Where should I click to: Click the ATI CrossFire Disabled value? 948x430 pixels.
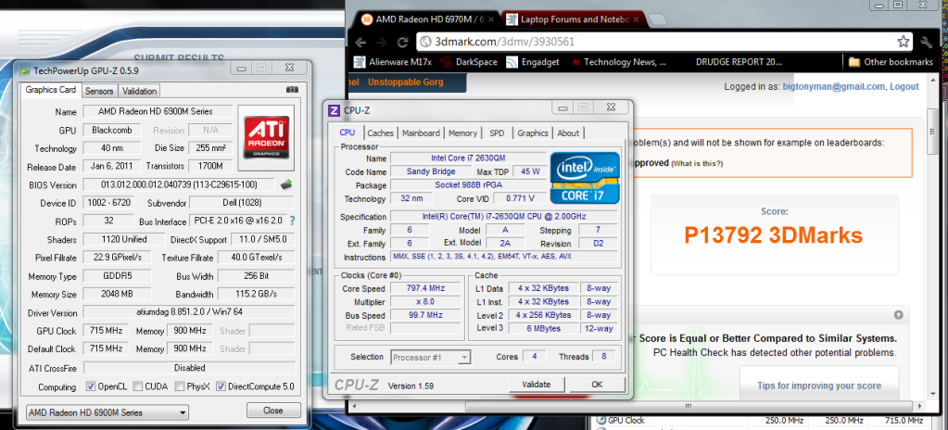189,368
